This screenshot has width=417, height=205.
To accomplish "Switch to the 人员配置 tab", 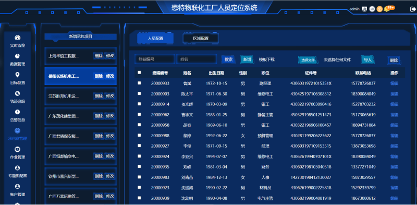I will click(x=155, y=38).
